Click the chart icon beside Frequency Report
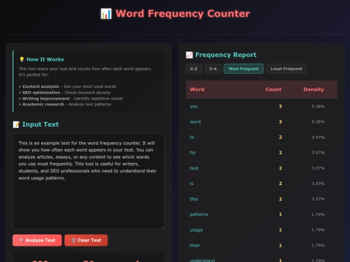This screenshot has height=262, width=350. (189, 55)
